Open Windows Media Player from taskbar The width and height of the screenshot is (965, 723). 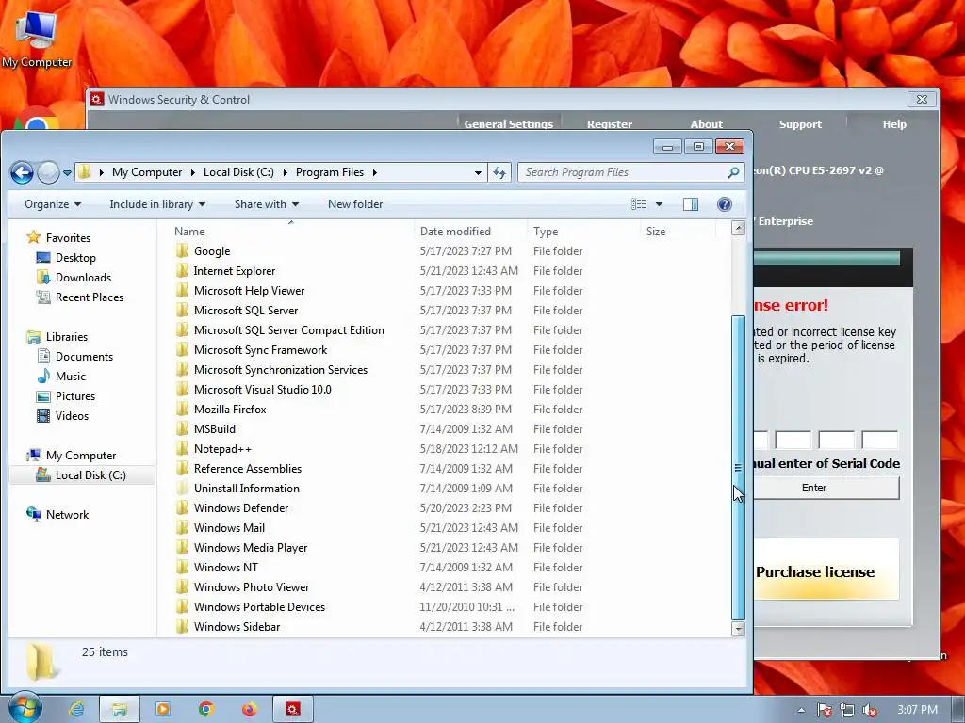163,709
